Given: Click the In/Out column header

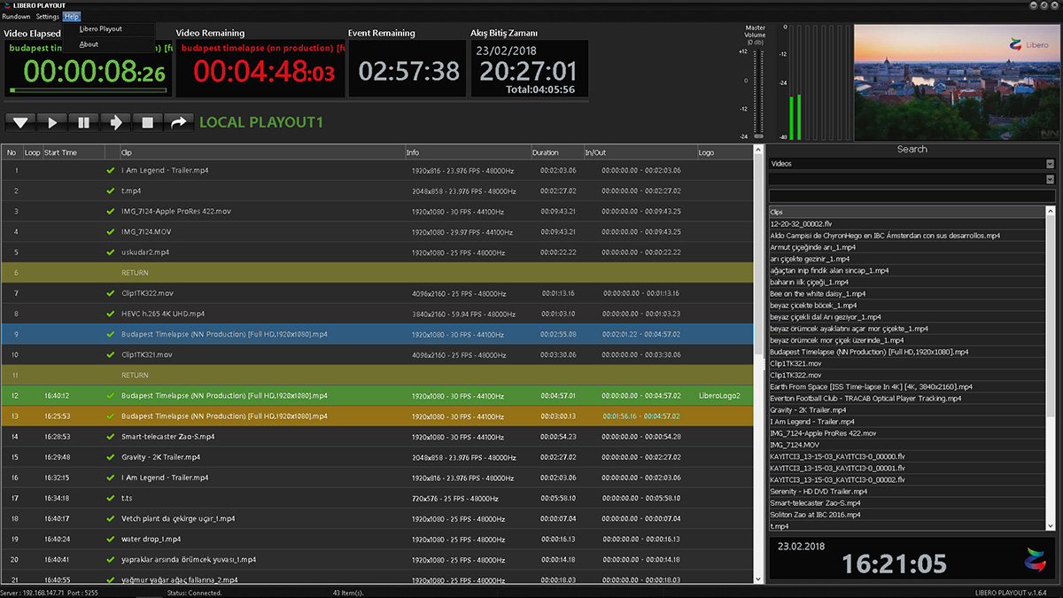Looking at the screenshot, I should [640, 152].
